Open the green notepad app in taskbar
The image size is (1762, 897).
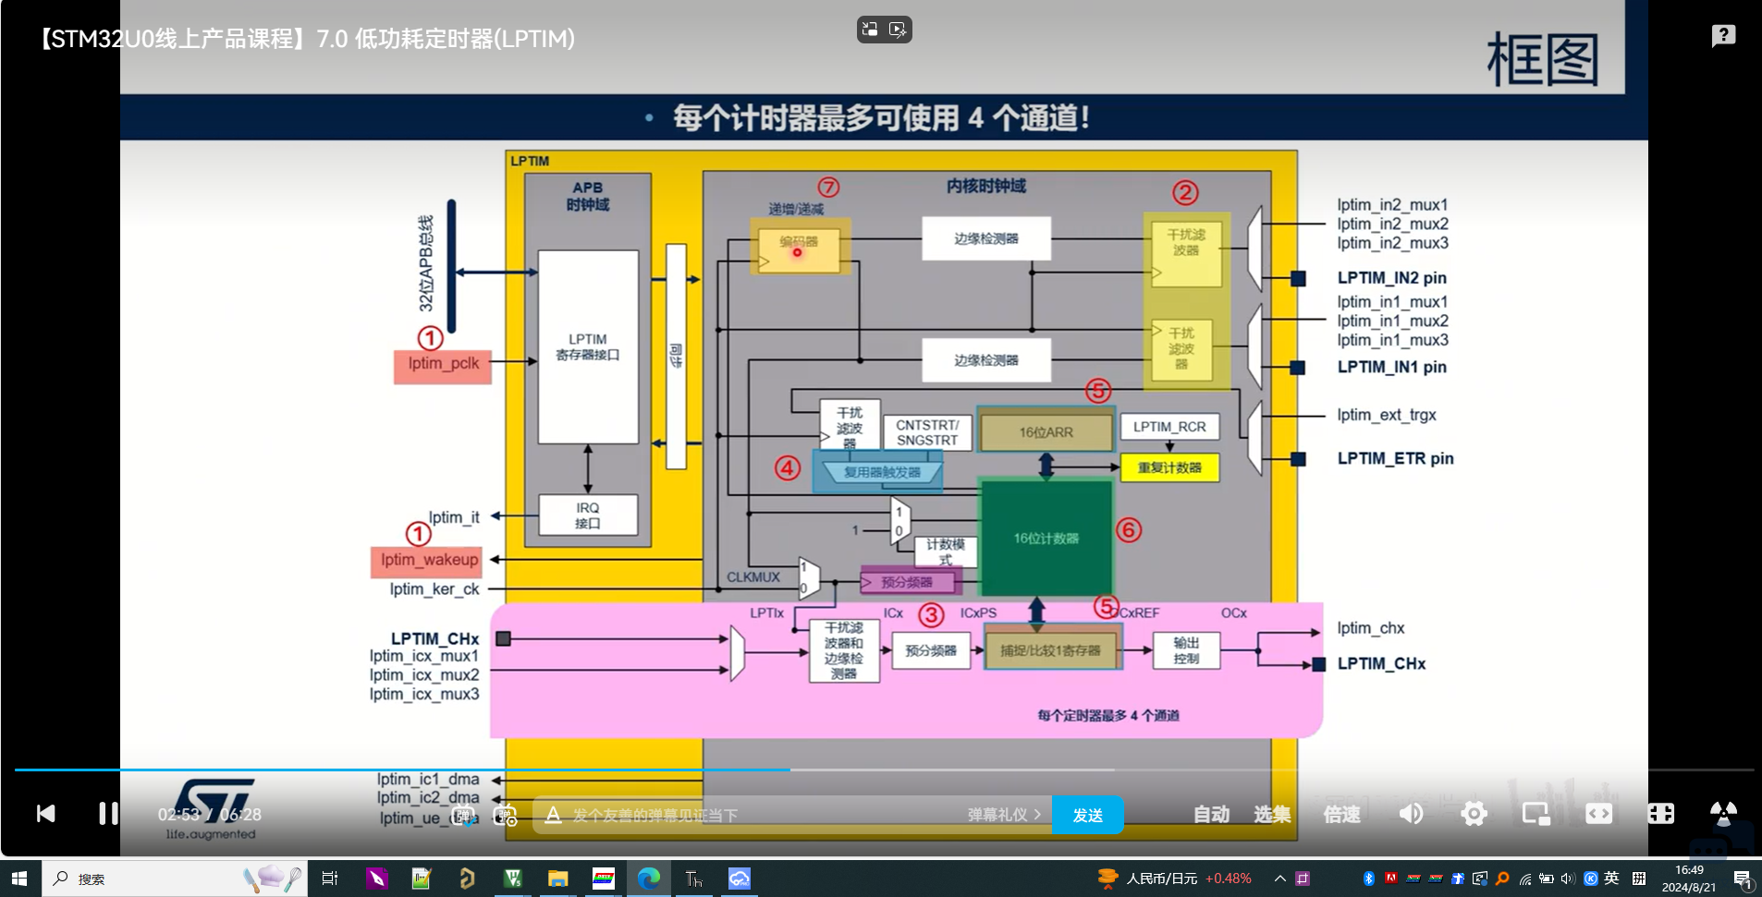[x=422, y=879]
